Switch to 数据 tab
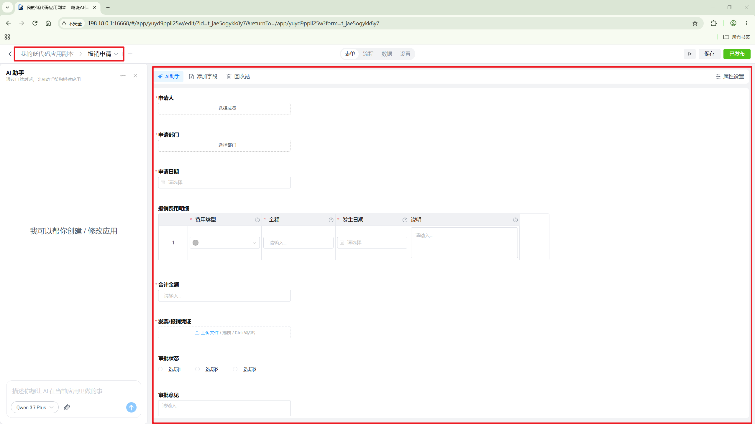The height and width of the screenshot is (424, 755). pyautogui.click(x=387, y=54)
